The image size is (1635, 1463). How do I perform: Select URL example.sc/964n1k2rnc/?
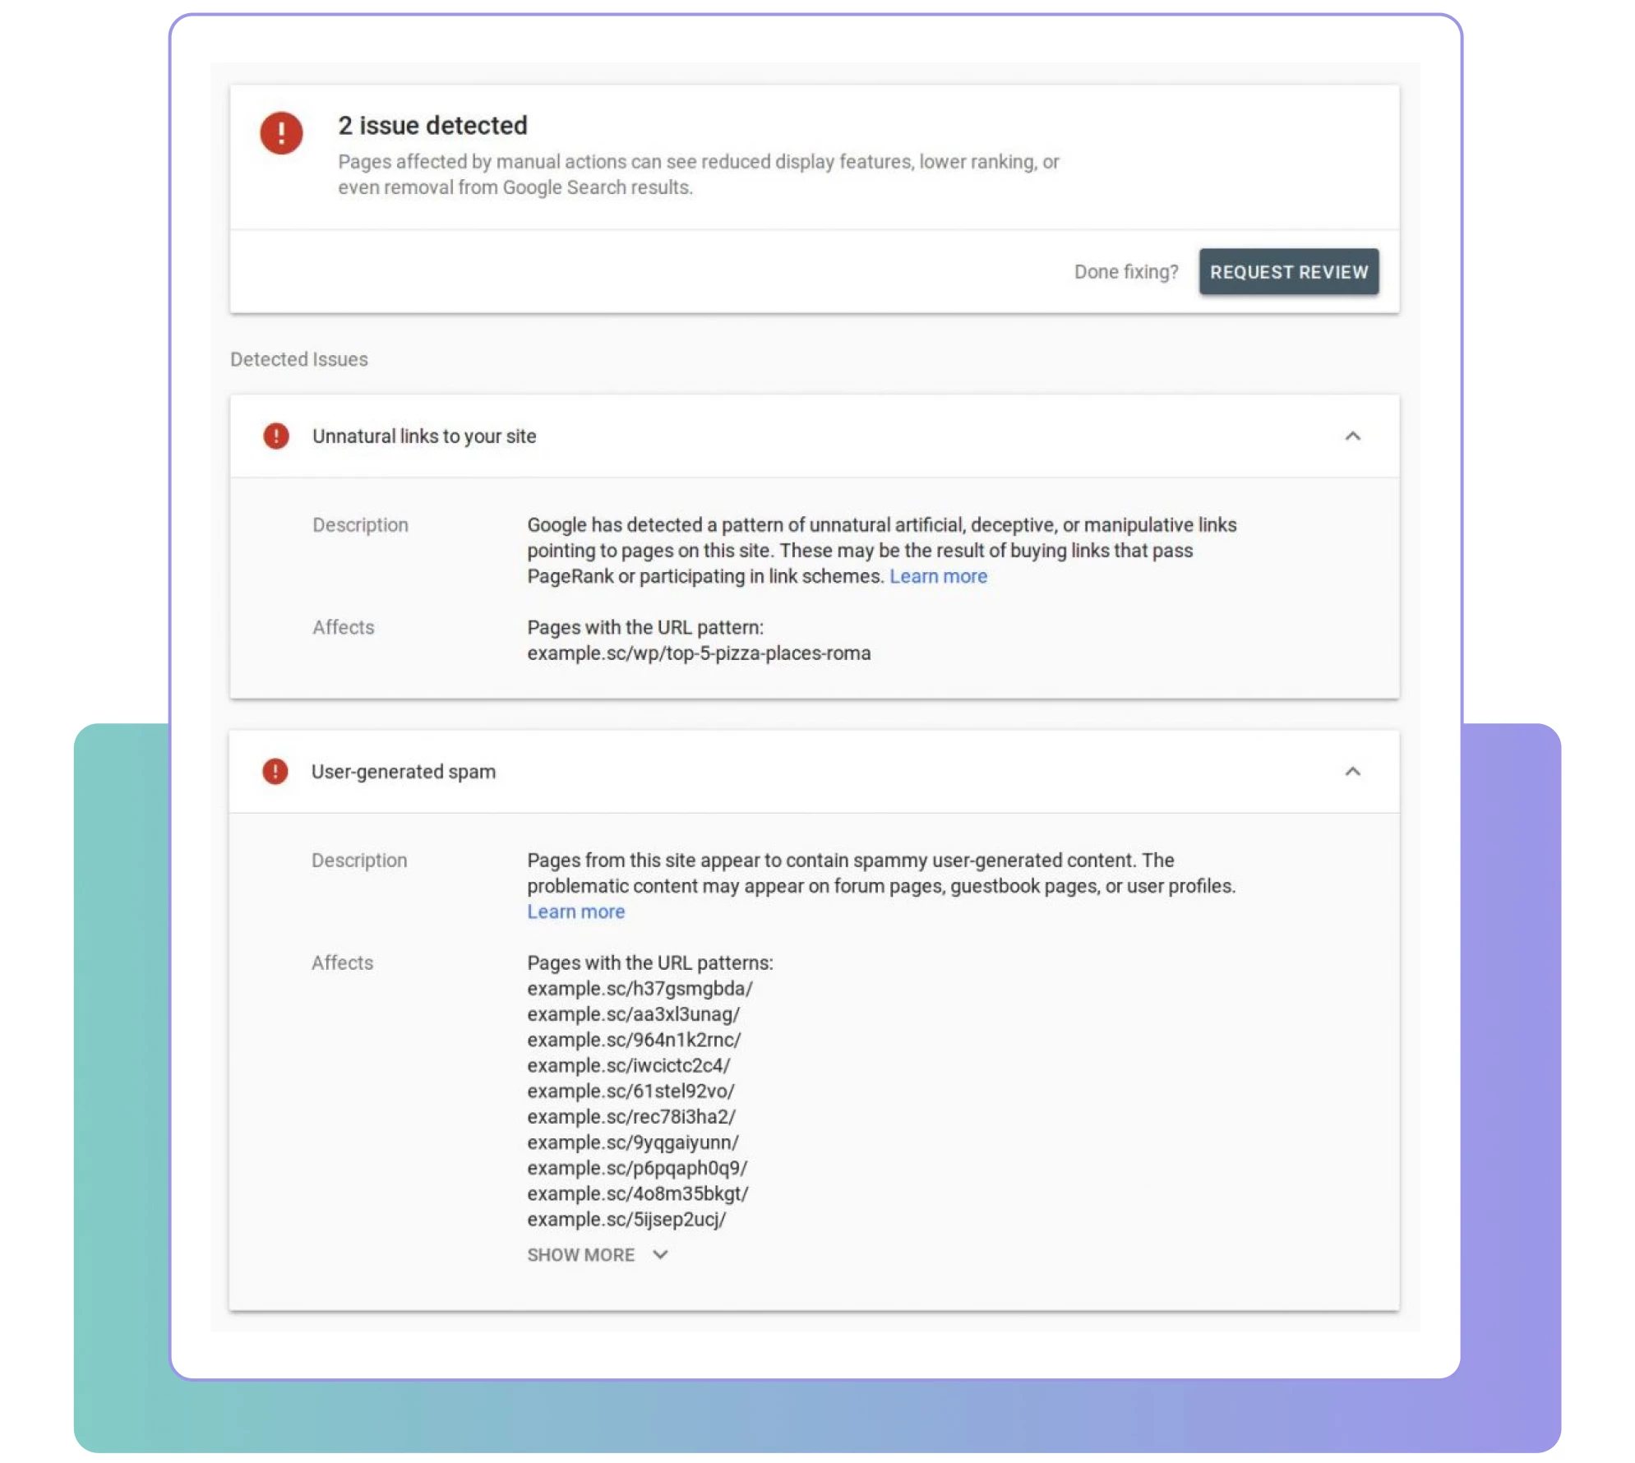click(x=634, y=1039)
